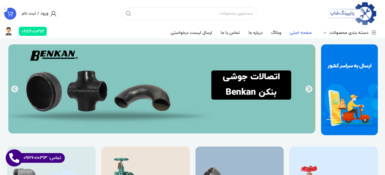
Task: Click the search magnifier icon
Action: 128,13
